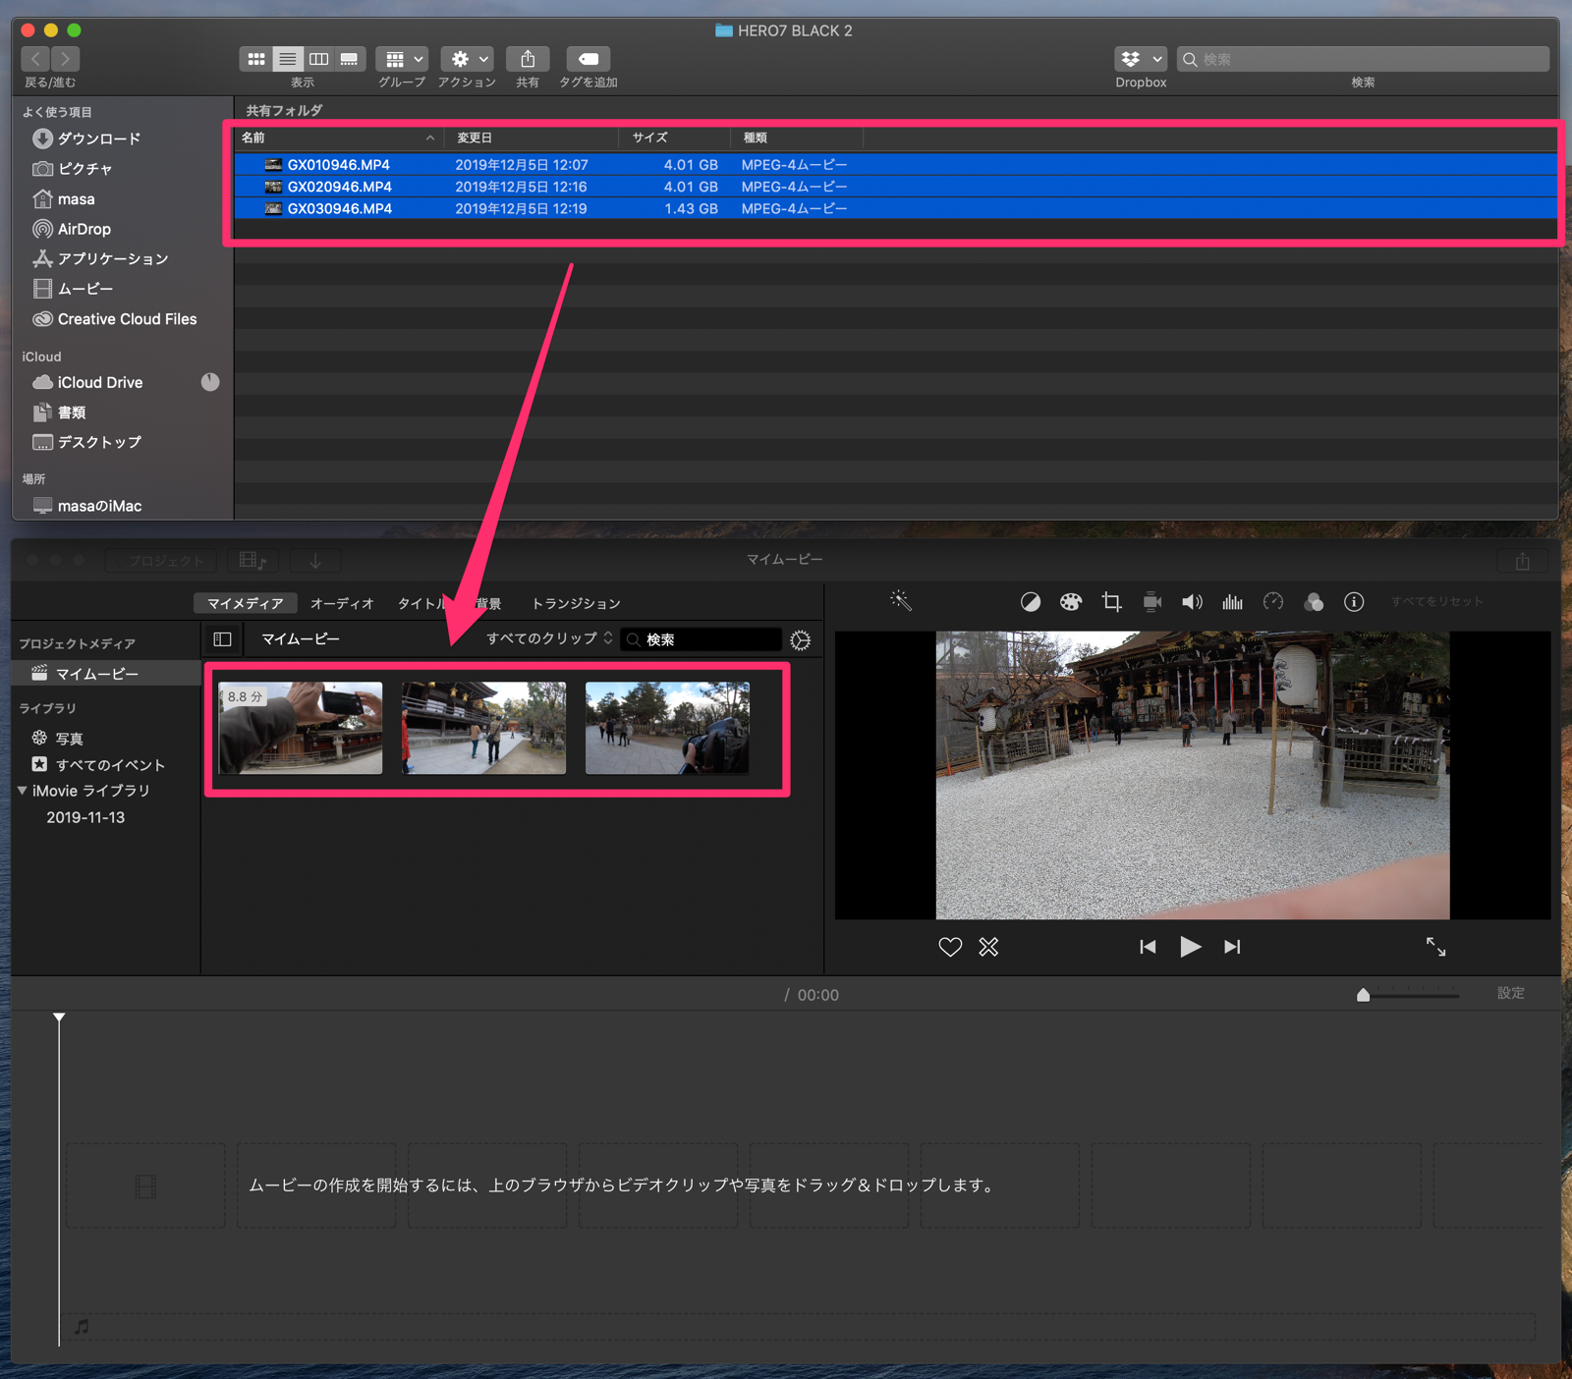Open the clip filter and audio effects tool
1572x1379 pixels.
click(x=1314, y=602)
